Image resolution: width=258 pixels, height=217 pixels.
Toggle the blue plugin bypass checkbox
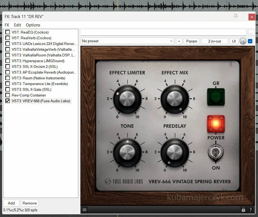tap(250, 41)
